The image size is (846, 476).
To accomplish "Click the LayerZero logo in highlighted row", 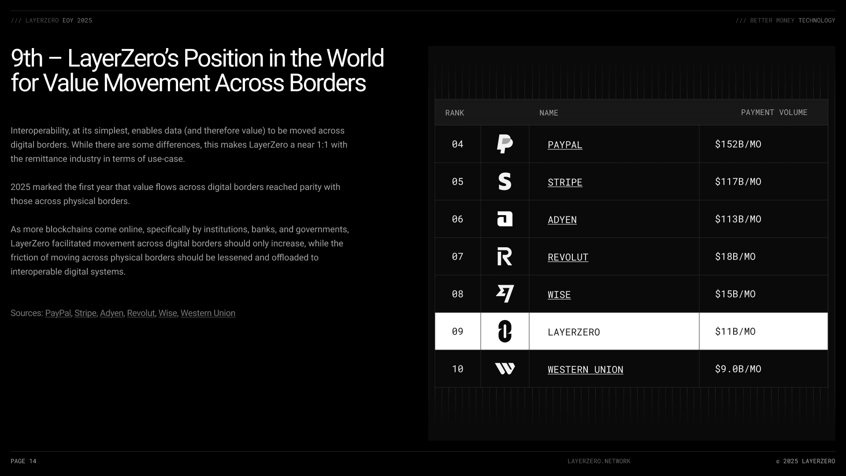I will point(505,331).
